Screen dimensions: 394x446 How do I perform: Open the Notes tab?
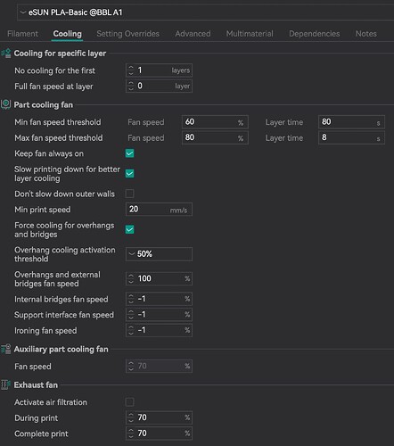click(366, 34)
